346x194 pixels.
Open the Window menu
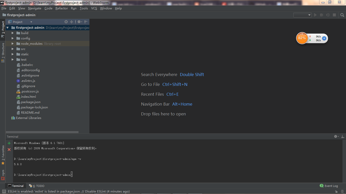(x=106, y=8)
